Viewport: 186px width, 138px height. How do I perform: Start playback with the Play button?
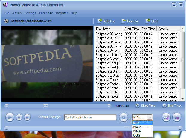[x=10, y=117]
